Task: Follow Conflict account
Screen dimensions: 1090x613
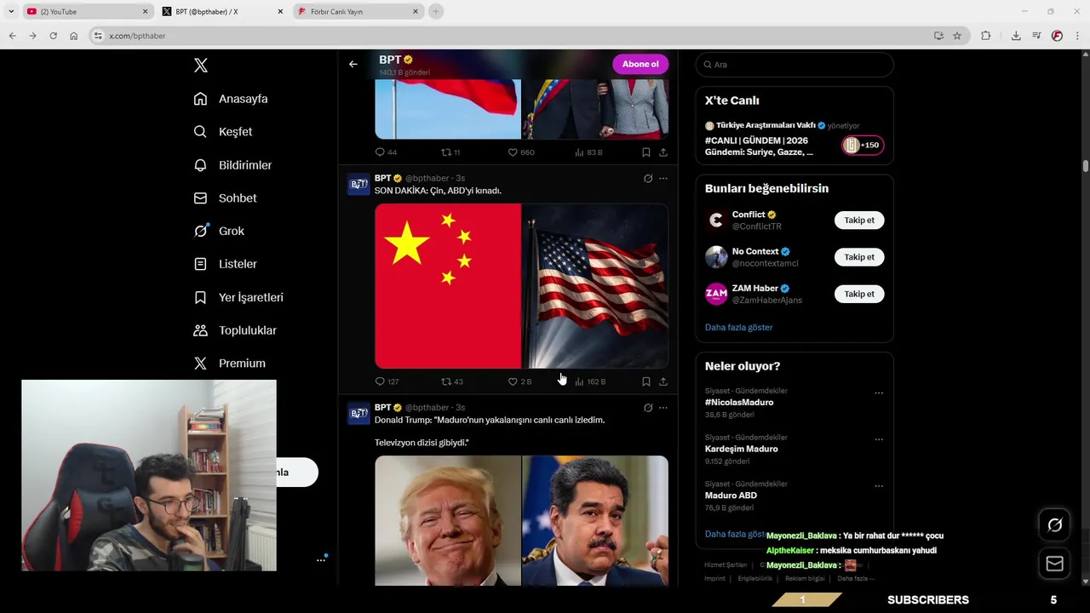Action: click(x=859, y=221)
